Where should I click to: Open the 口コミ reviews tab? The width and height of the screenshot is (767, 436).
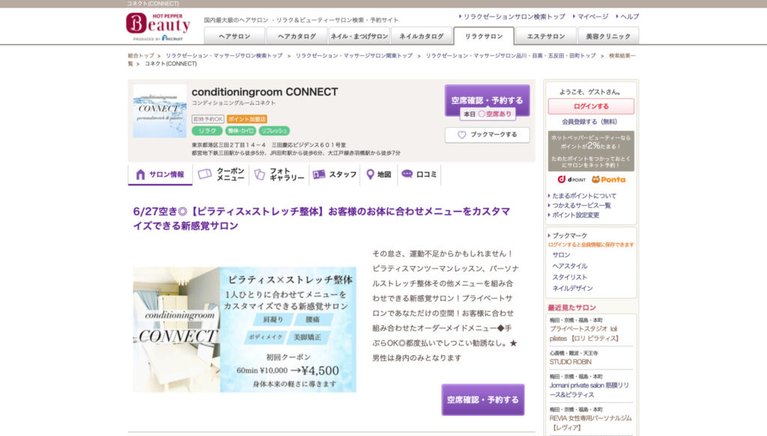click(419, 175)
